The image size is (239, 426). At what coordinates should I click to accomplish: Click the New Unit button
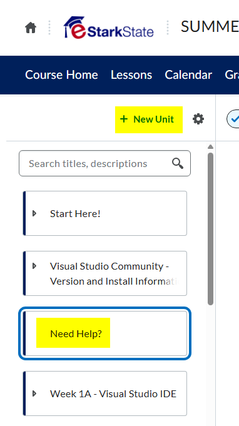(149, 119)
